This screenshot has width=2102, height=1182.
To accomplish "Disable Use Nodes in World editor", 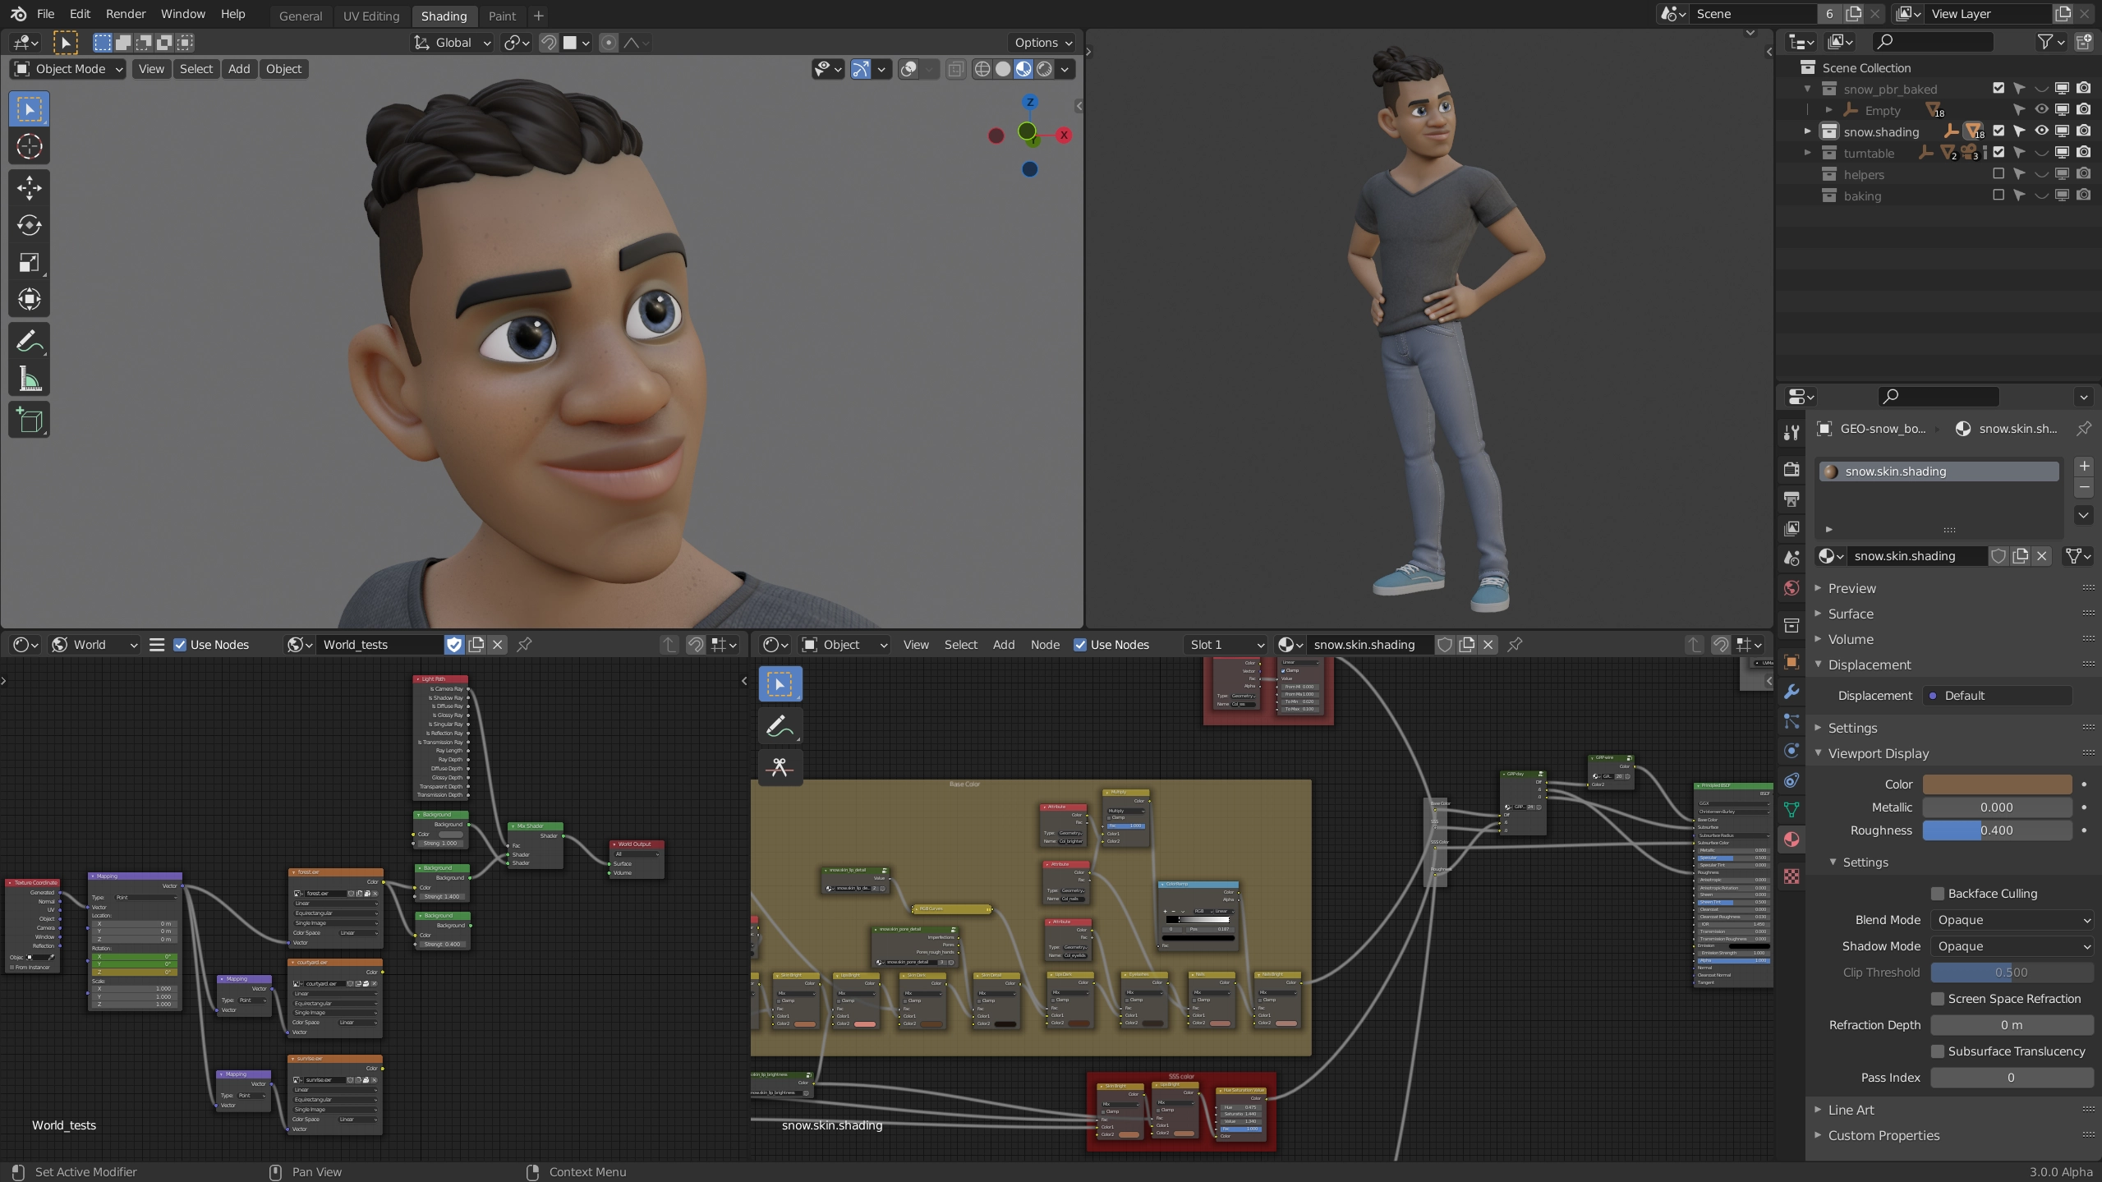I will click(181, 645).
